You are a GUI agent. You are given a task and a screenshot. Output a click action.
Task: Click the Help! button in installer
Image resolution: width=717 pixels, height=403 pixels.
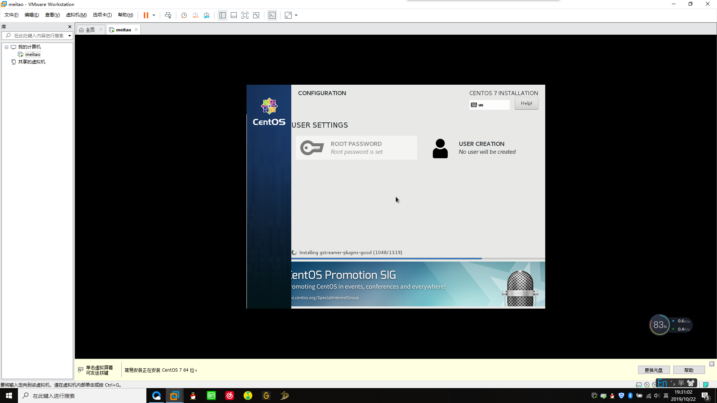pos(526,103)
